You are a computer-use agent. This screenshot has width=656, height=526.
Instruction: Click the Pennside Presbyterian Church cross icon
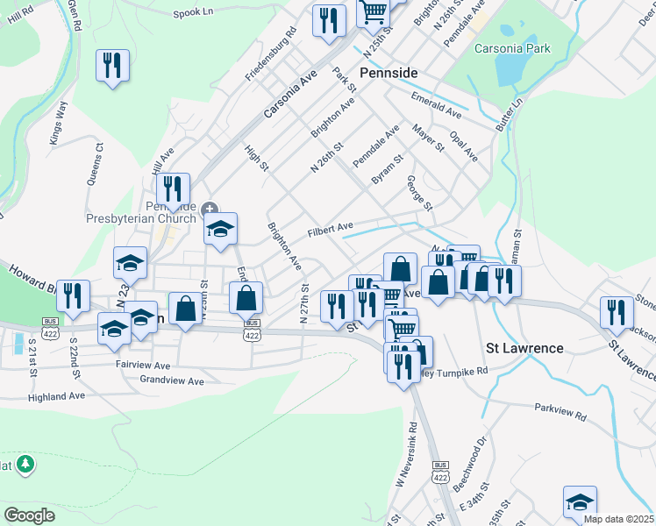point(209,209)
